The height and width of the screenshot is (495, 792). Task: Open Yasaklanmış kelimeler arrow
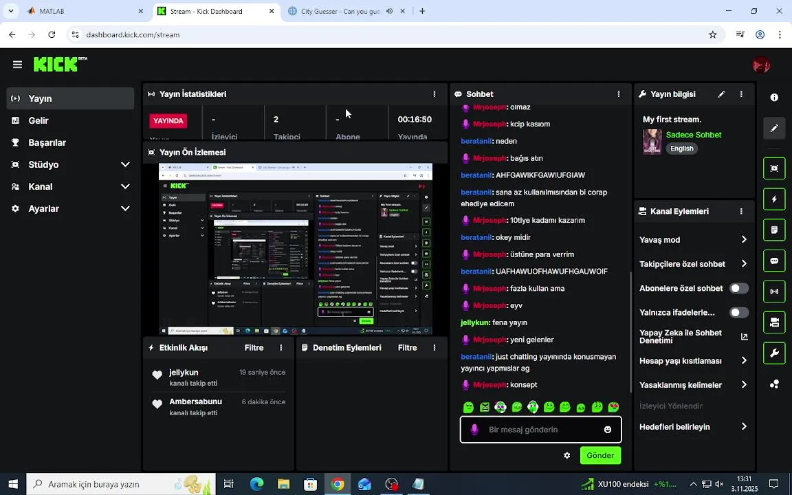coord(743,385)
